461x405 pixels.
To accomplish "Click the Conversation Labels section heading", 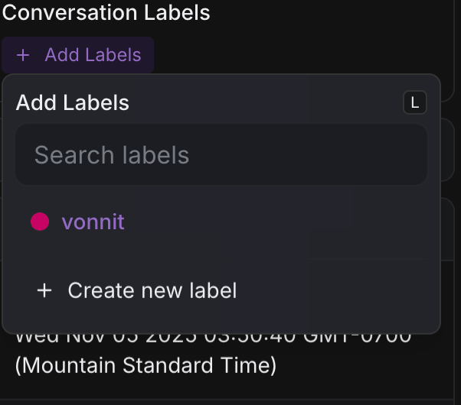I will [x=106, y=12].
